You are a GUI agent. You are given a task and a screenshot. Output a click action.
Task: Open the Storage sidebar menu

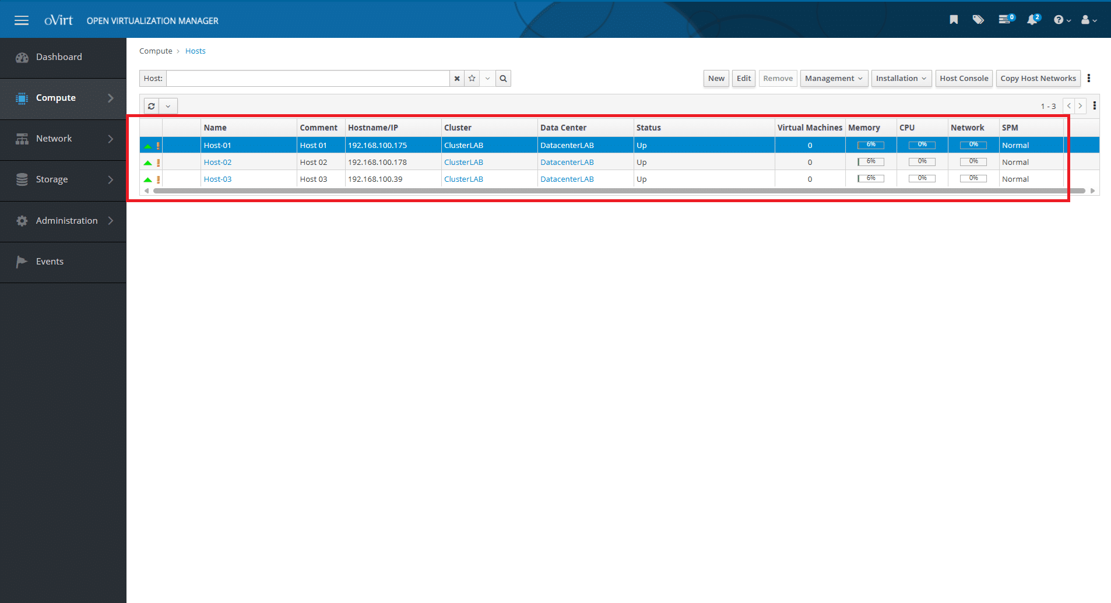click(x=63, y=179)
